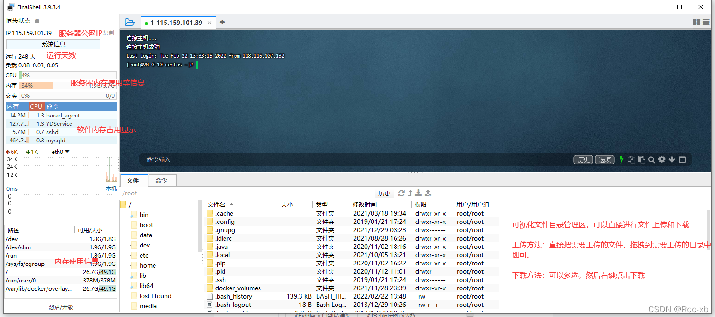The height and width of the screenshot is (317, 715).
Task: Open the connection manager folder icon
Action: 130,22
